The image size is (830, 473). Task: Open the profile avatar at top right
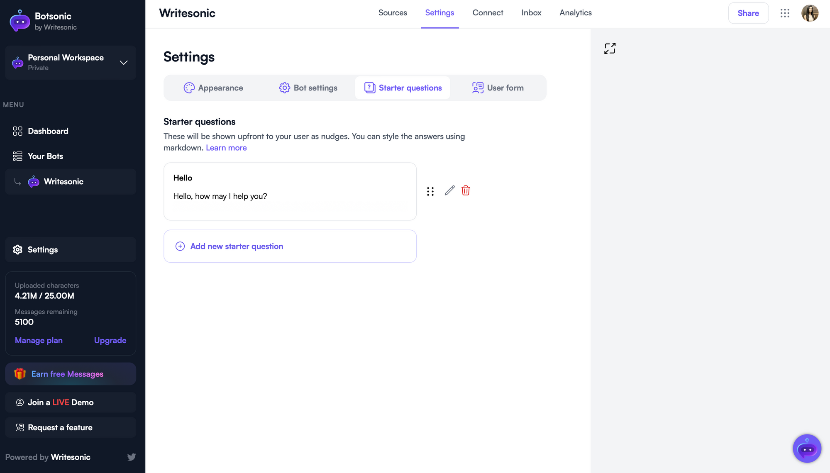810,13
